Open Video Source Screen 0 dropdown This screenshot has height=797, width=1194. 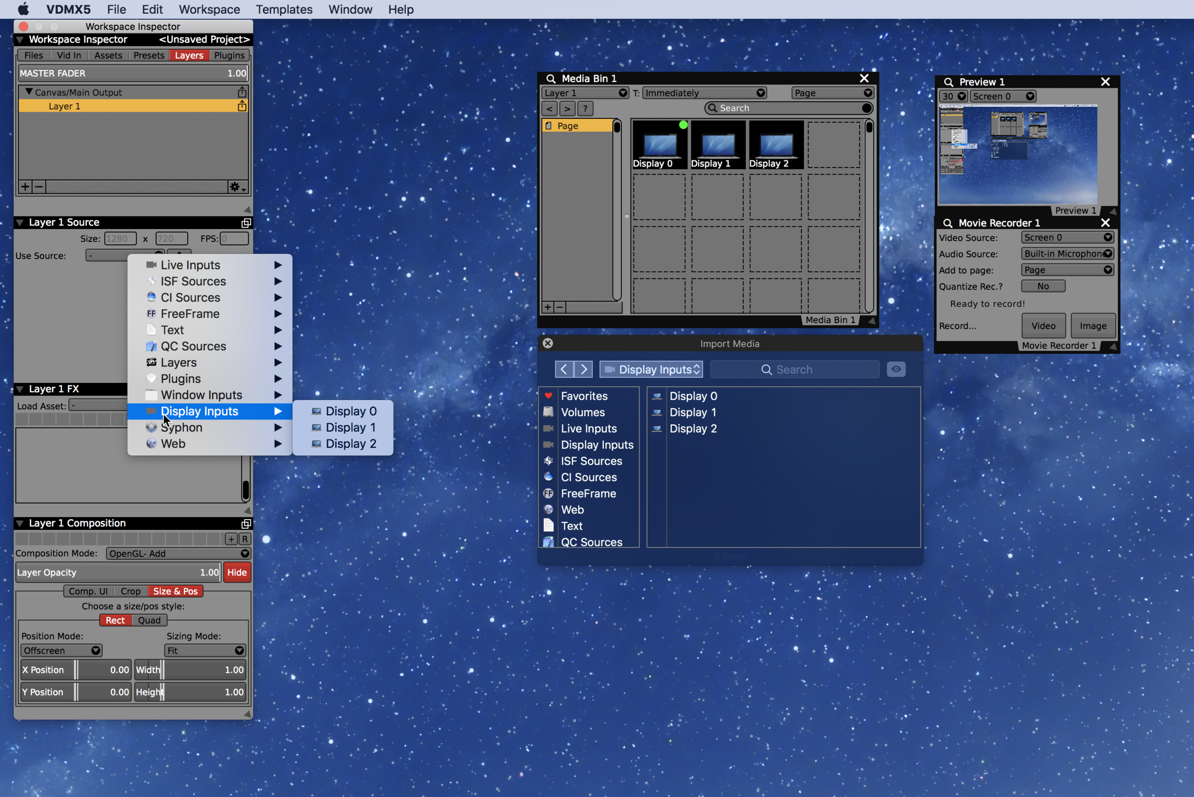[x=1067, y=237]
